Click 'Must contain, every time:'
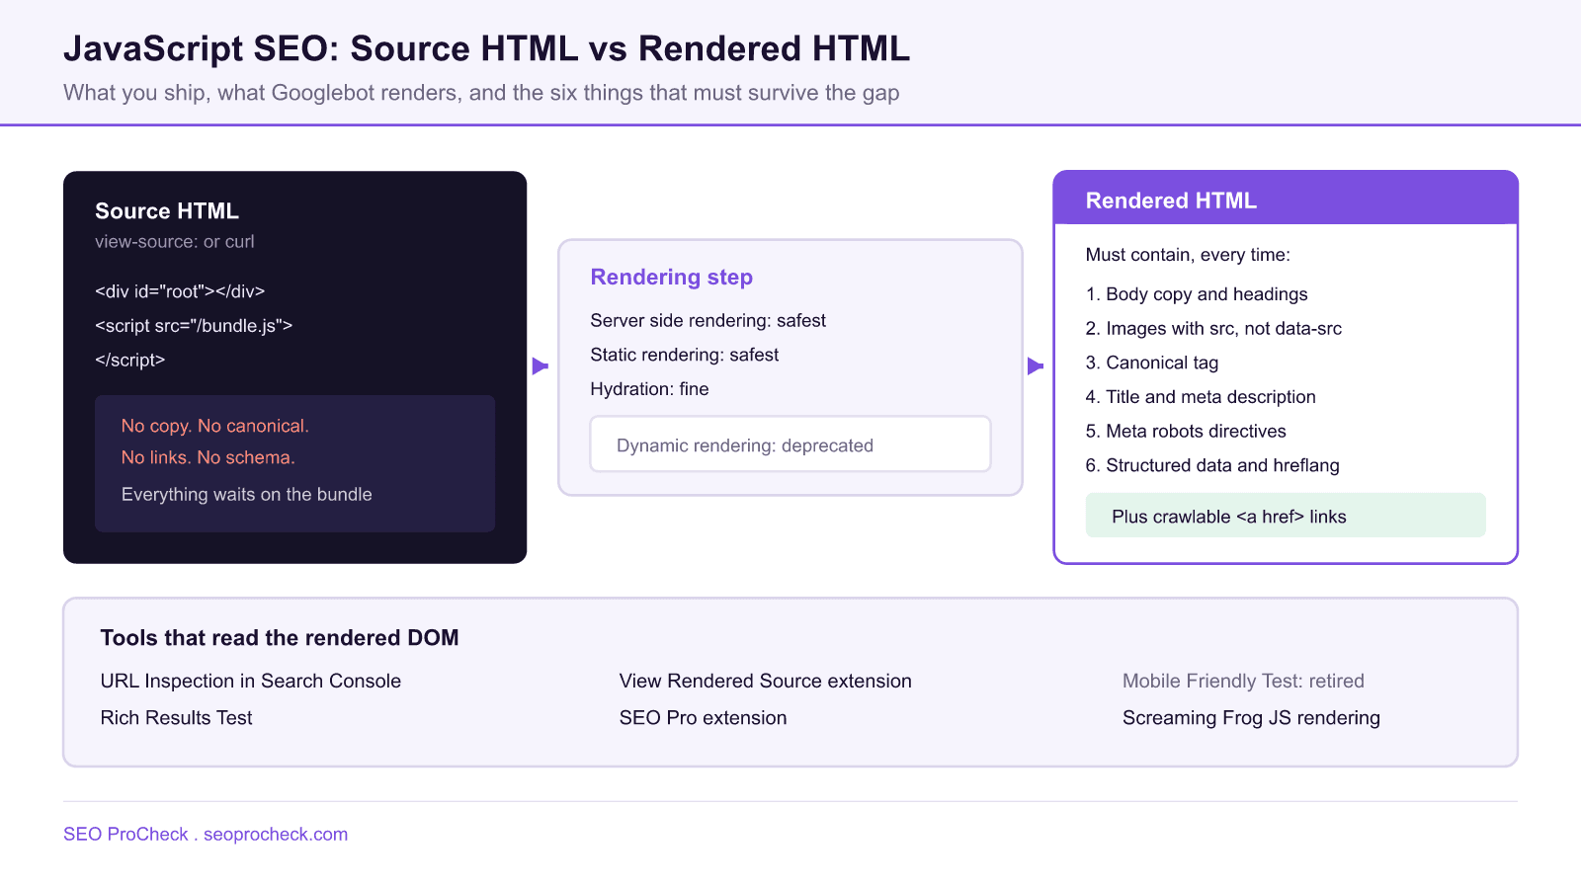 click(1188, 255)
